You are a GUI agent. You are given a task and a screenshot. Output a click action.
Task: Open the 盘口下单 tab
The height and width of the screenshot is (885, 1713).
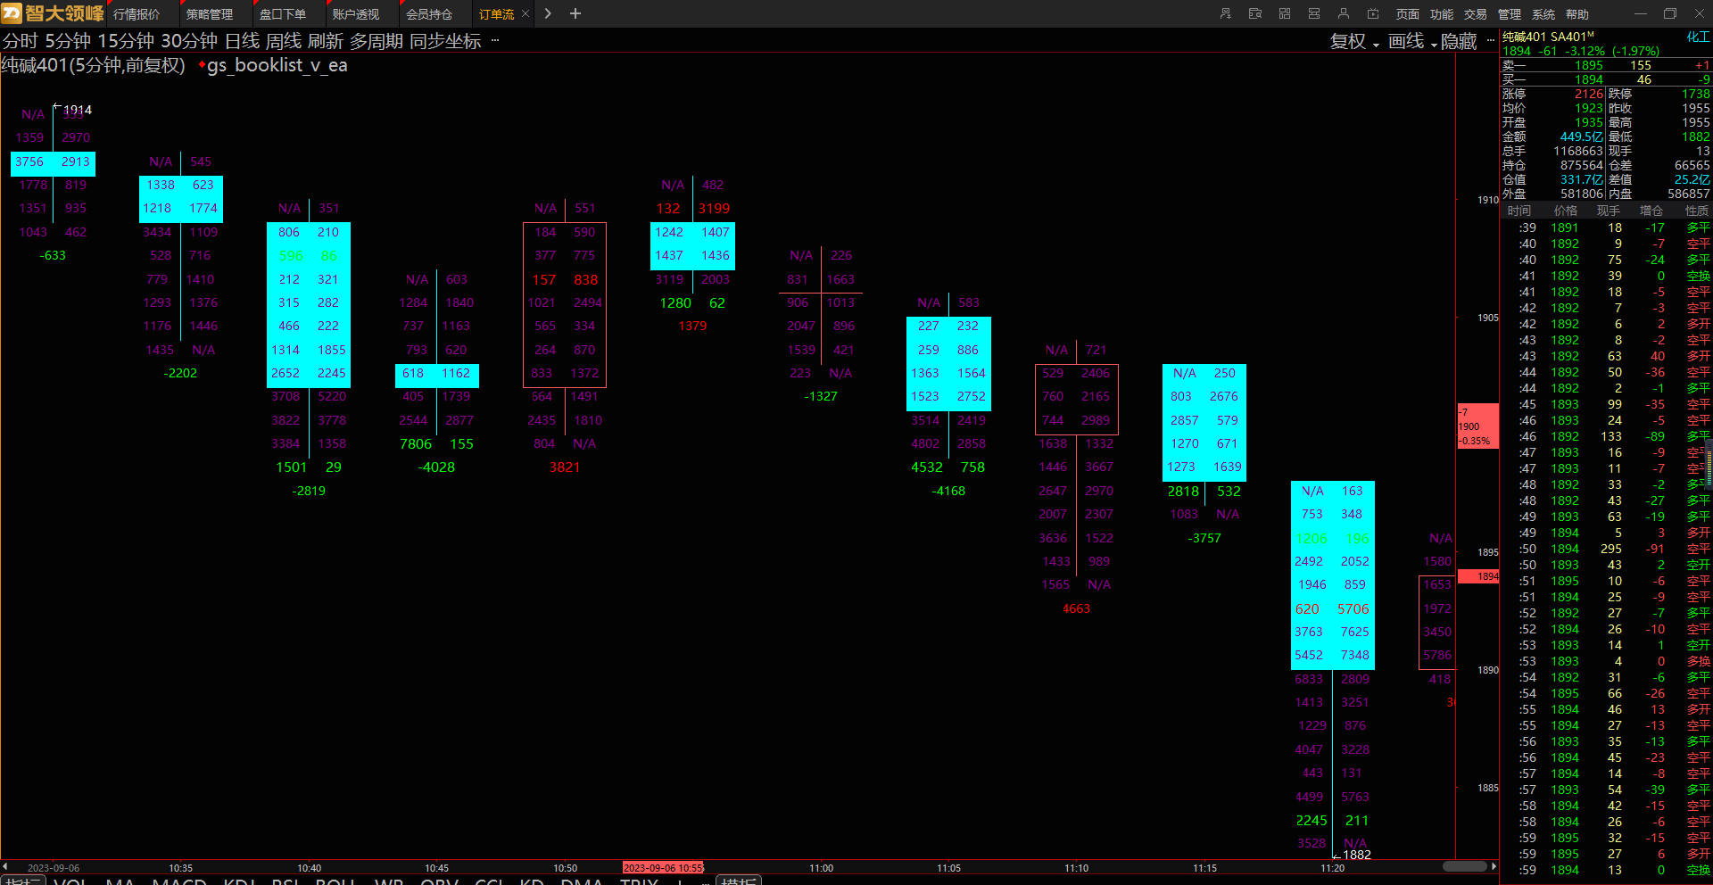coord(283,14)
